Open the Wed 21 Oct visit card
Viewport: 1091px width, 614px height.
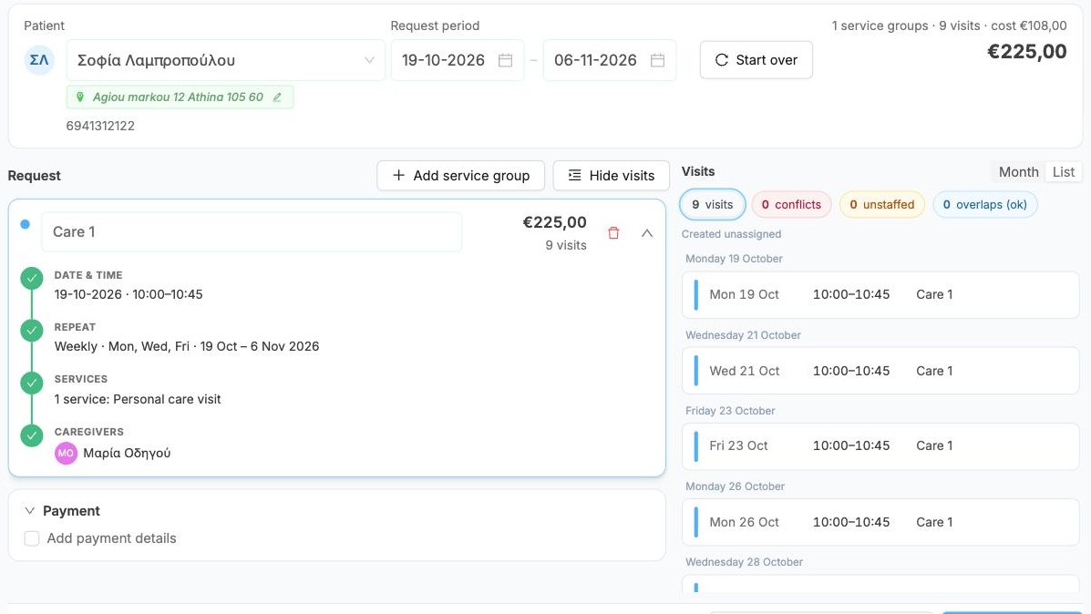pyautogui.click(x=880, y=371)
